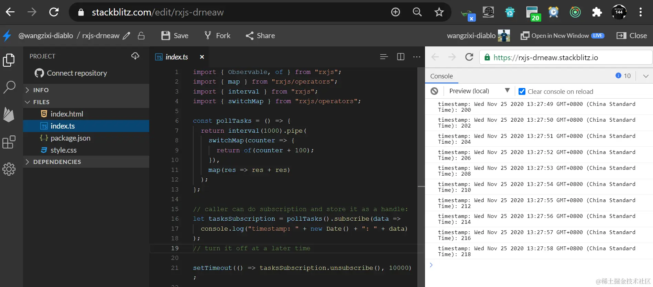Click the browser address bar URL
This screenshot has width=653, height=287.
click(x=157, y=12)
